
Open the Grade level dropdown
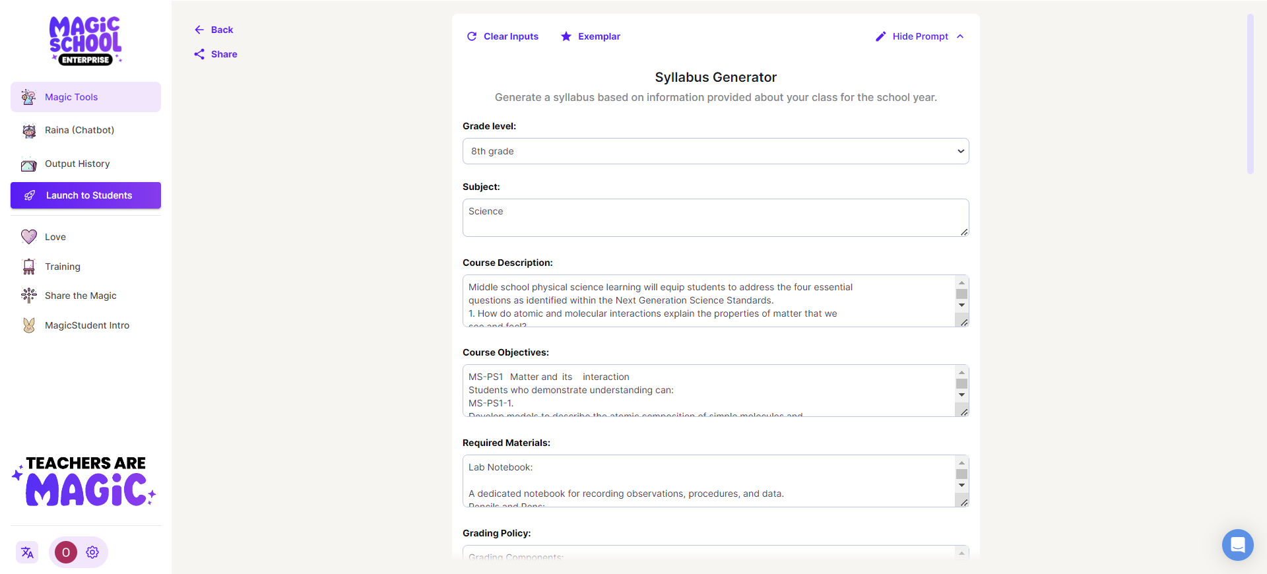(715, 151)
